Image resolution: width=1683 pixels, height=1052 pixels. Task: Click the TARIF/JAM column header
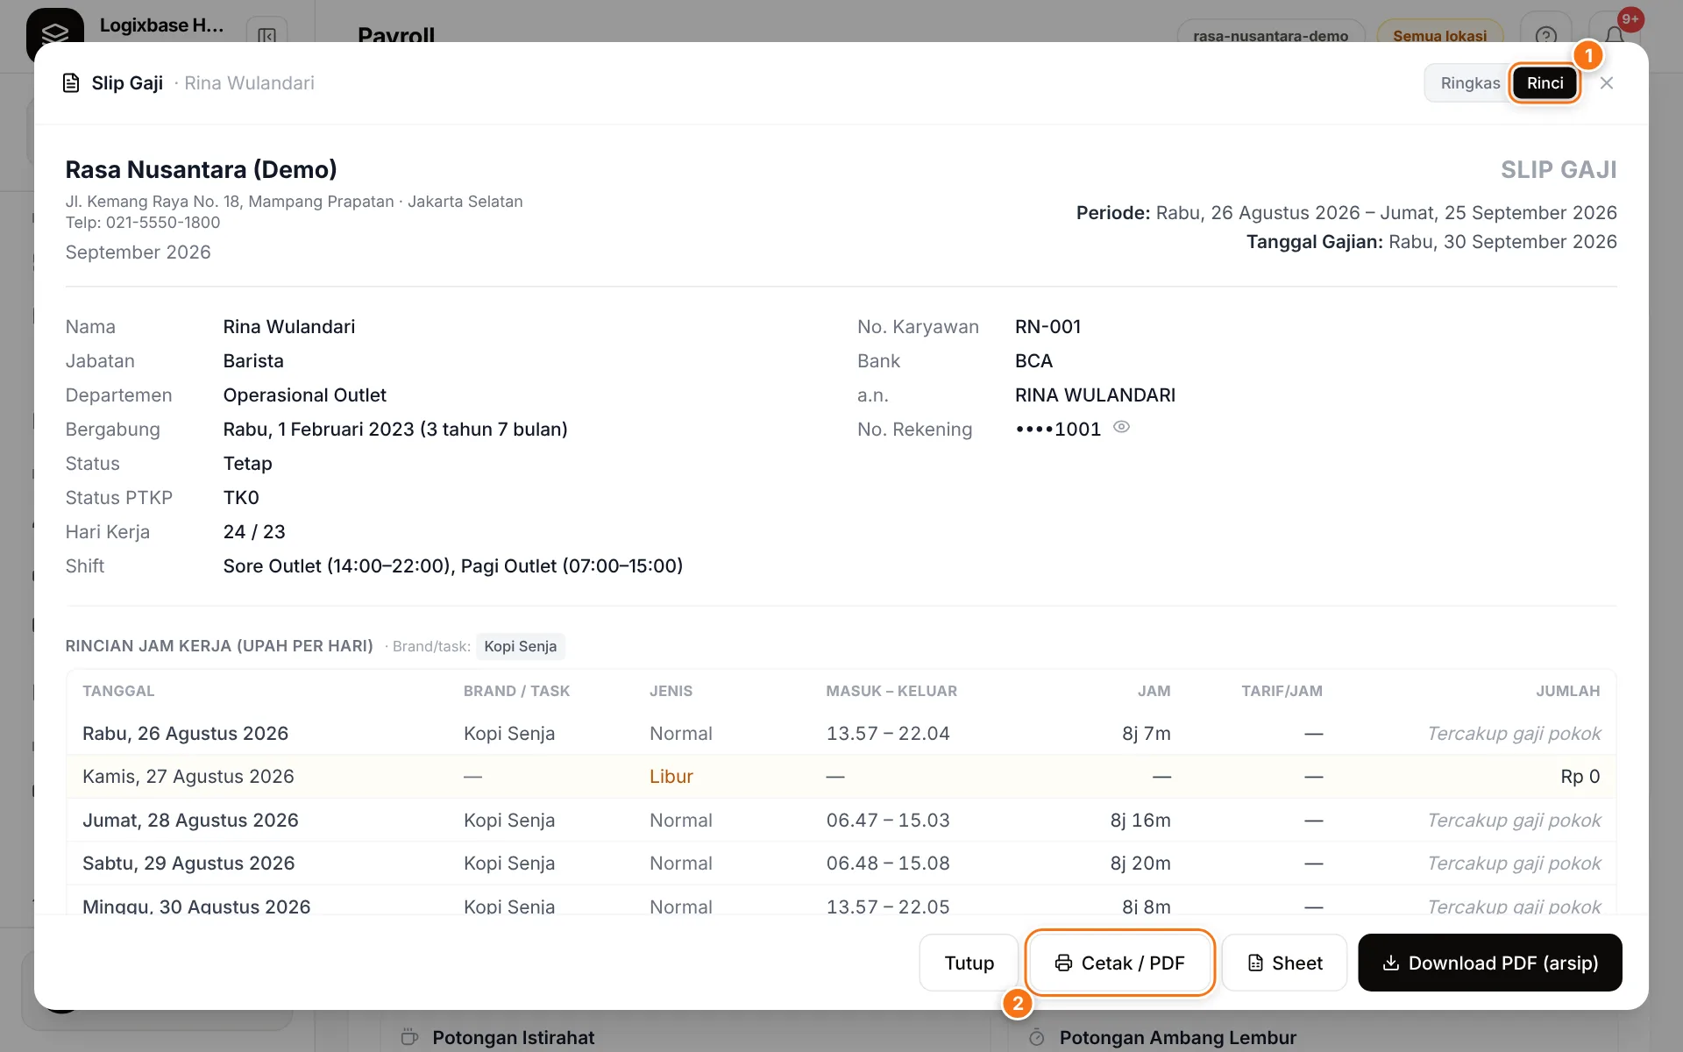point(1282,691)
